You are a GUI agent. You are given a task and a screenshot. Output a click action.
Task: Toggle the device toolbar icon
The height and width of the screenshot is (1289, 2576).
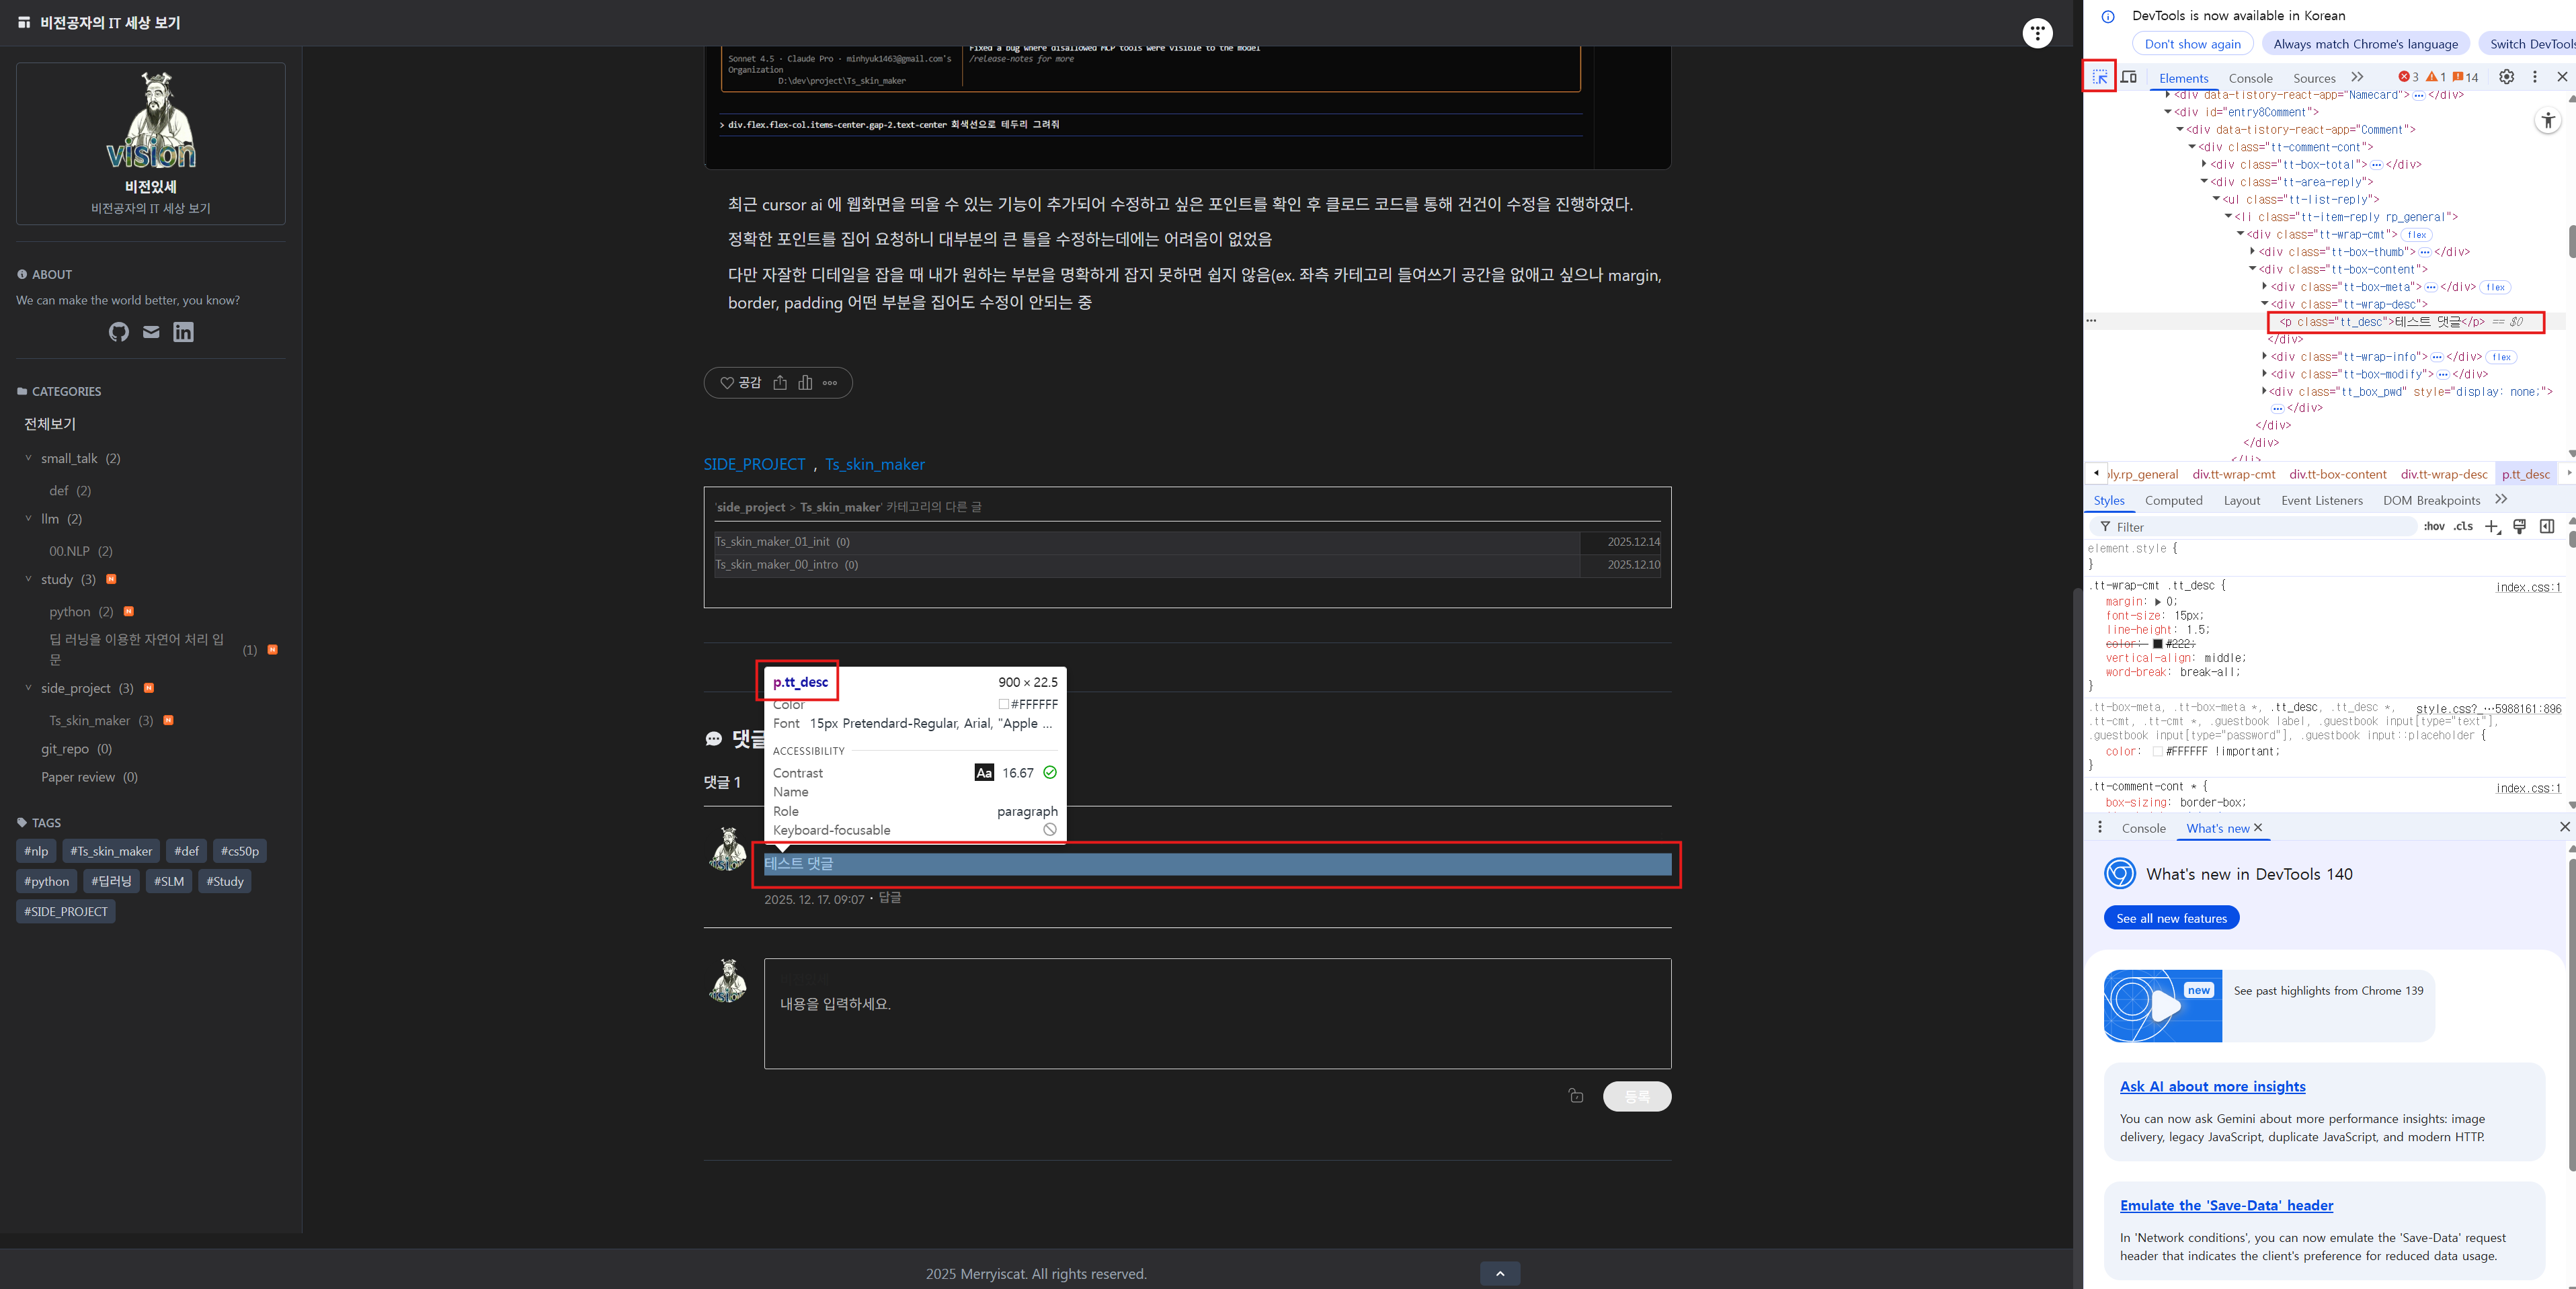click(x=2129, y=77)
